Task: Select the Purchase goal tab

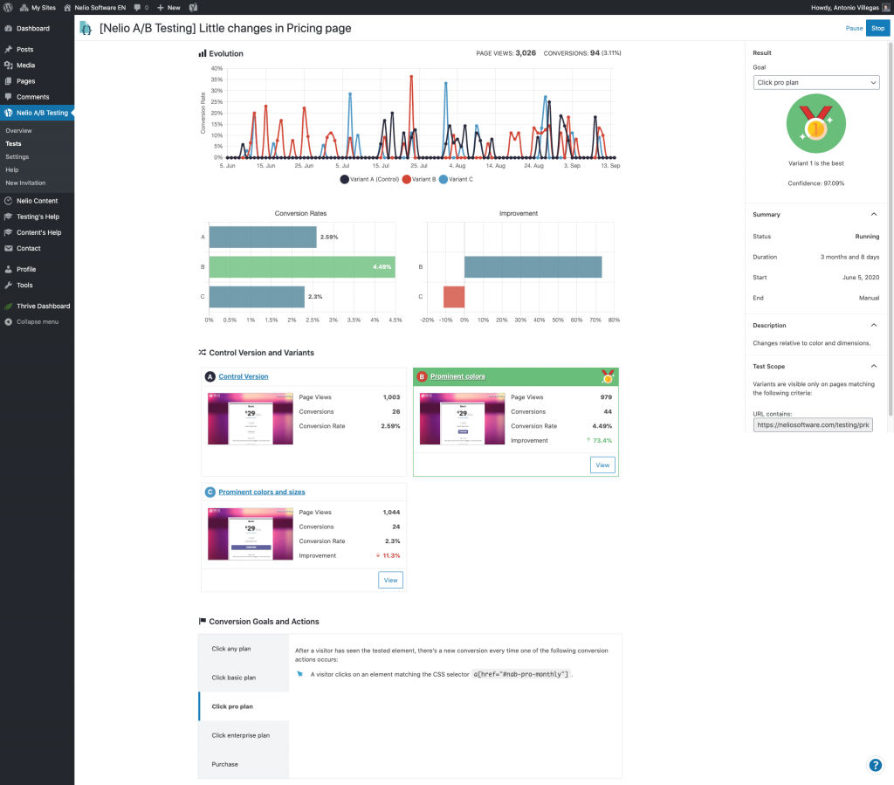Action: click(x=244, y=764)
